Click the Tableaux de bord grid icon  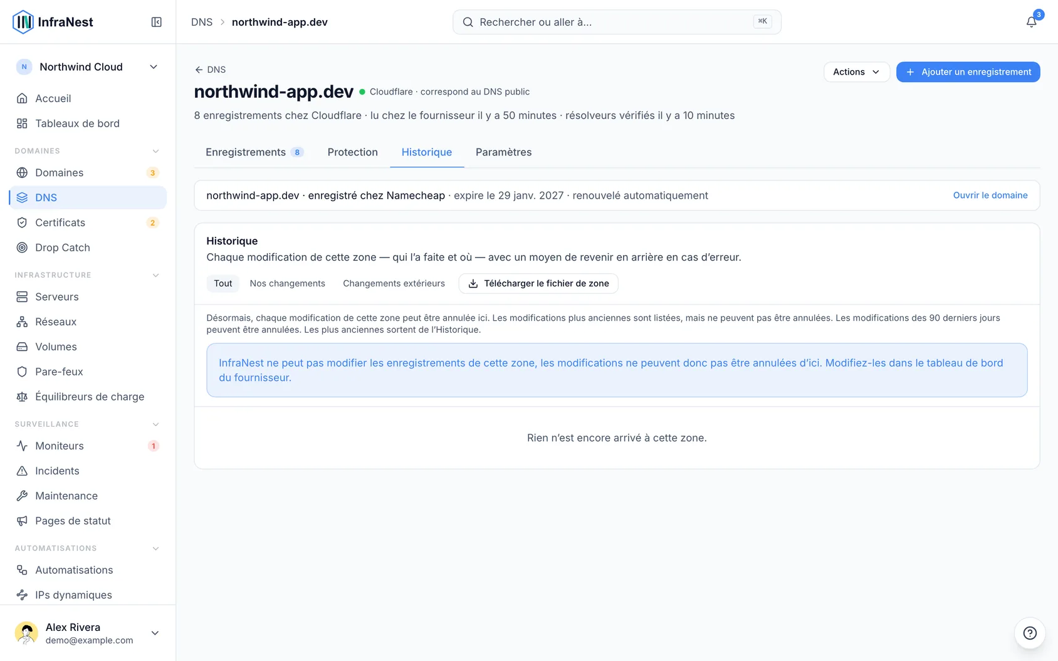click(22, 123)
